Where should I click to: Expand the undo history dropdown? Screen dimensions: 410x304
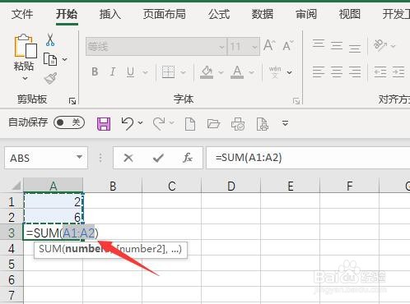[x=141, y=122]
